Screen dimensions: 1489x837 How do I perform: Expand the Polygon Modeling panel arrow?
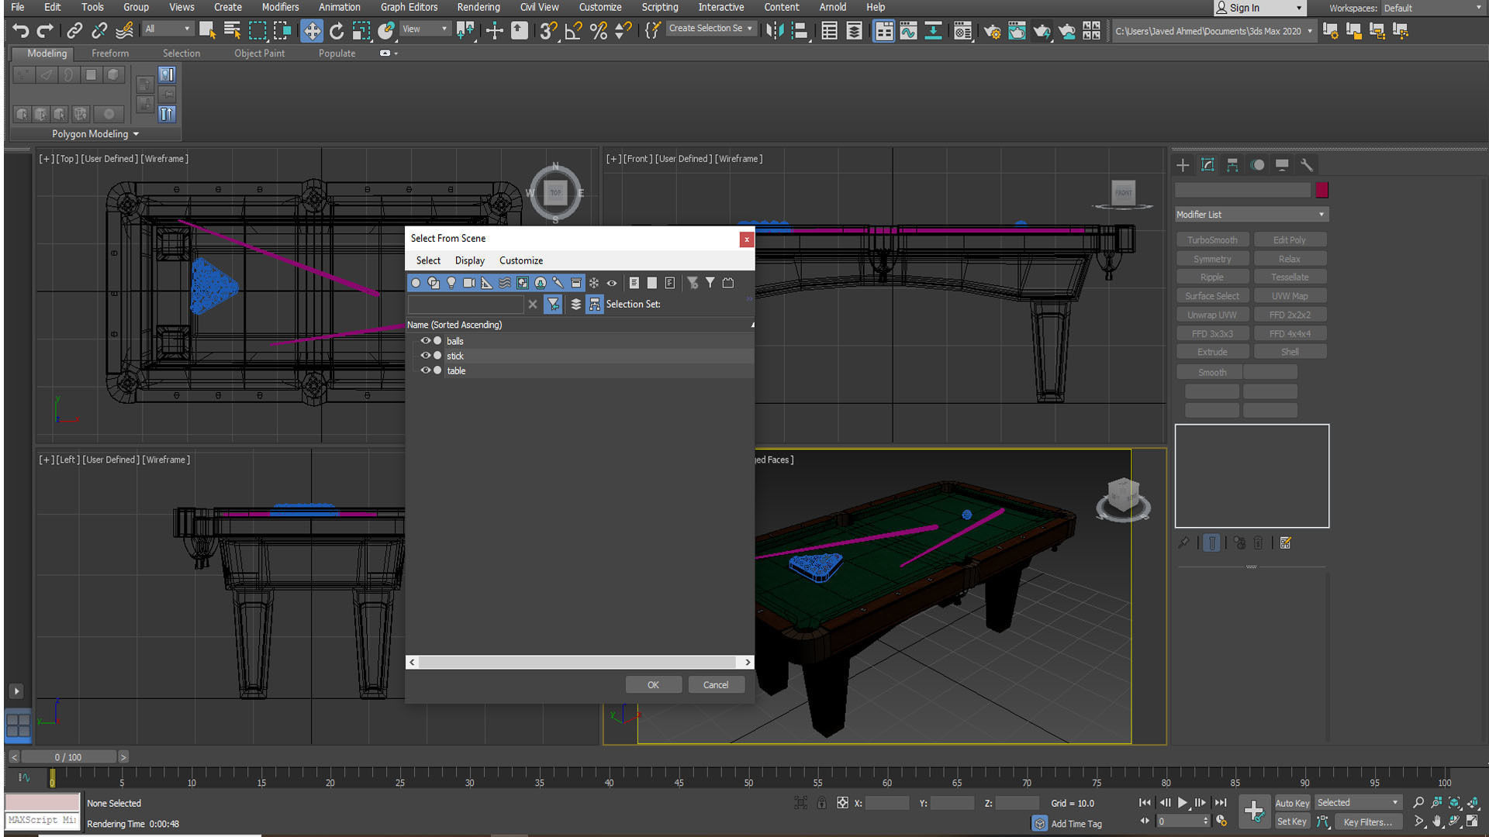point(136,134)
